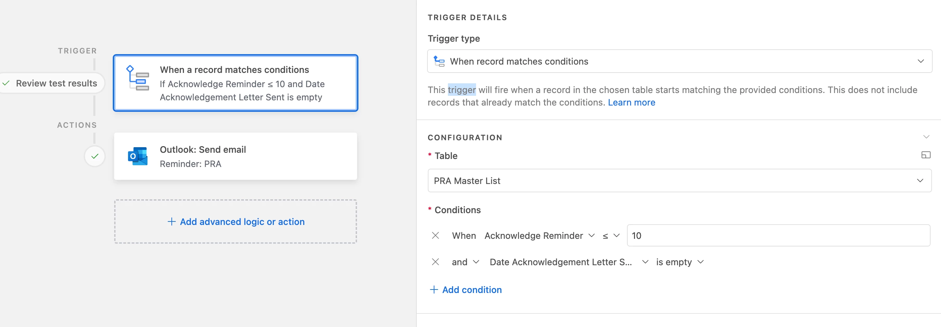Click the trigger icon in Trigger type dropdown
Viewport: 941px width, 327px height.
439,61
